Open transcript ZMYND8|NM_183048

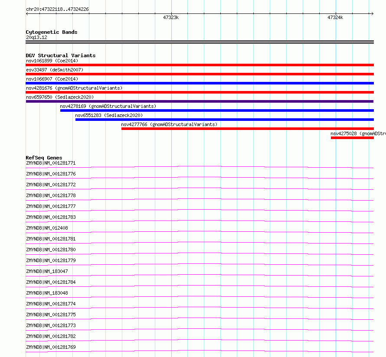(x=47, y=293)
